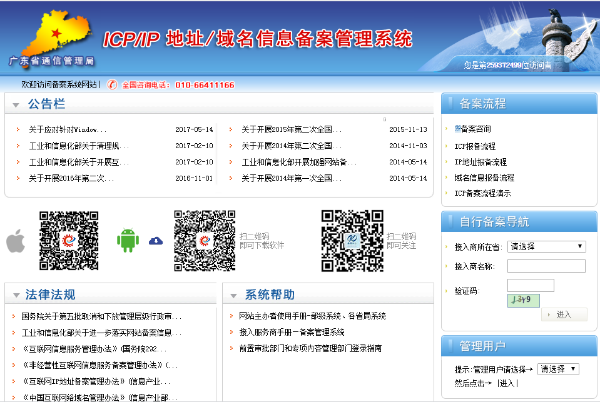The height and width of the screenshot is (402, 600).
Task: Open the 接入商所在省 province dropdown
Action: tap(546, 246)
